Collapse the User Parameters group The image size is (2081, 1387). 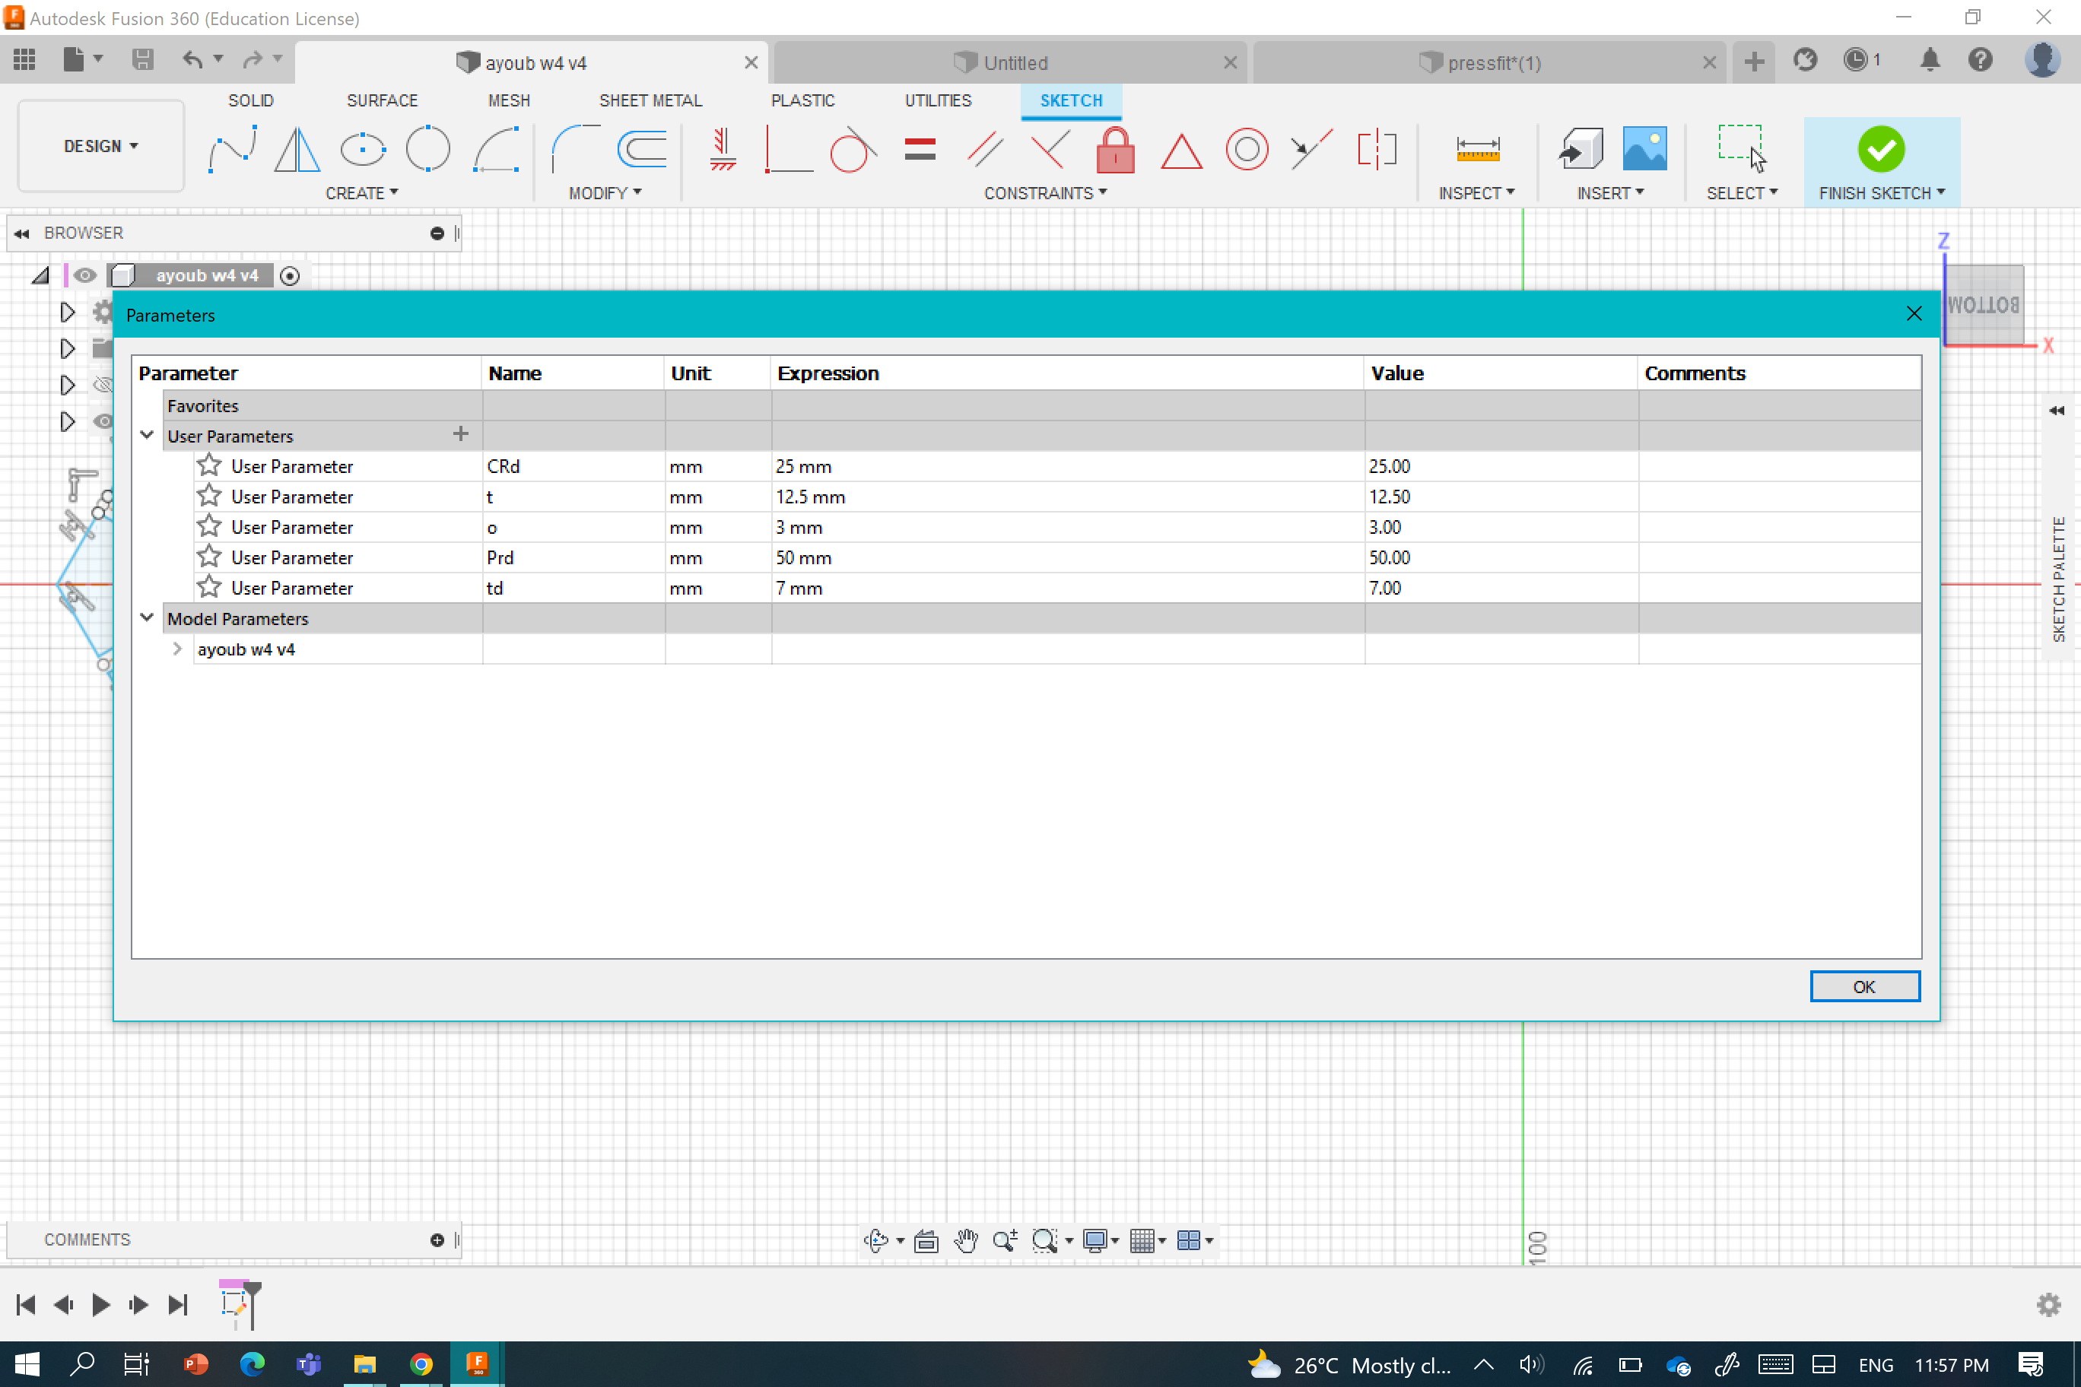147,435
